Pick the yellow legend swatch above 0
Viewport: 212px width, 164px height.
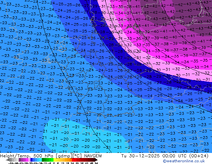(55, 160)
